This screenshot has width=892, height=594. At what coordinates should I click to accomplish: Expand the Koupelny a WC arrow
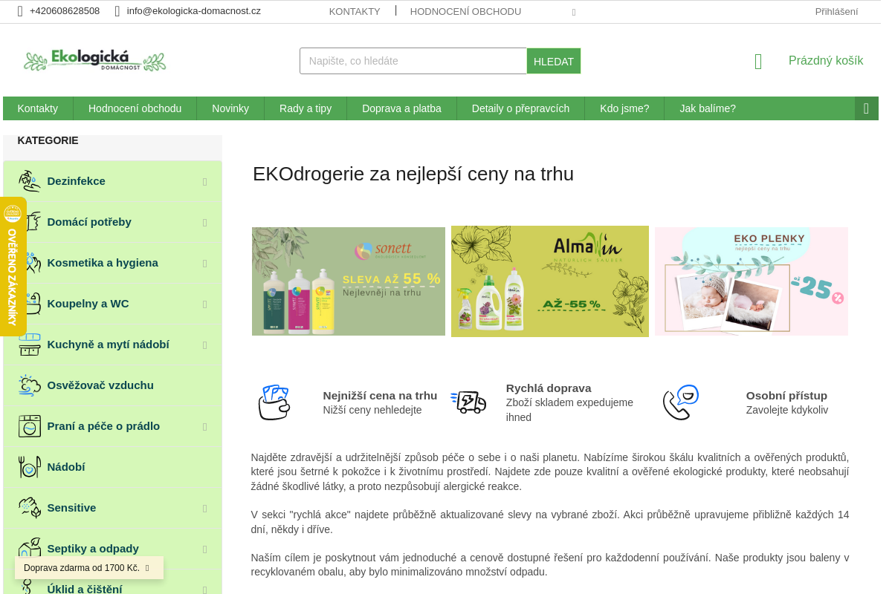point(205,304)
